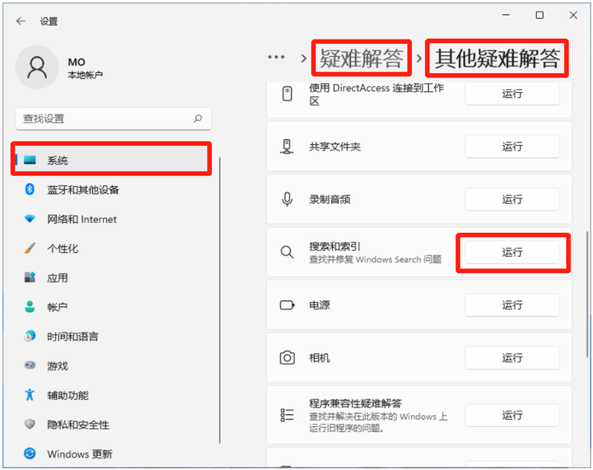Open 辅助功能 settings
Viewport: 593px width, 470px height.
(111, 395)
